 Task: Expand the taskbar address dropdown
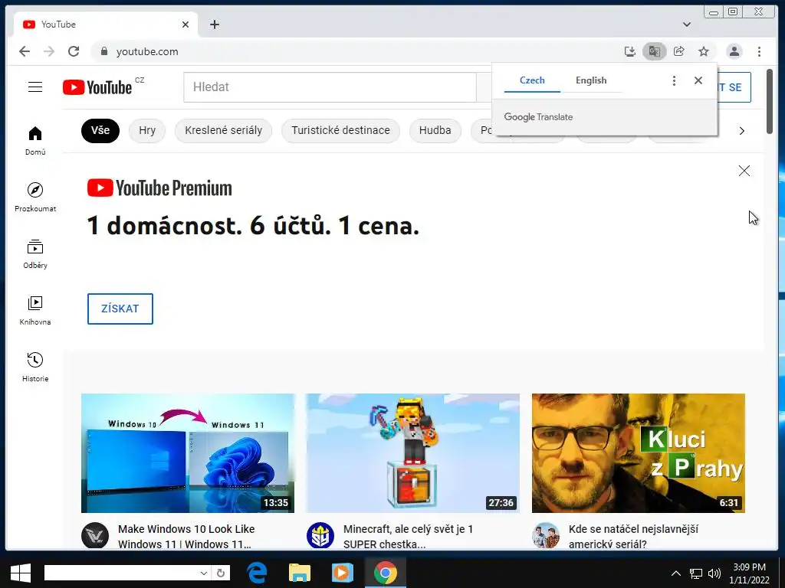[x=204, y=573]
